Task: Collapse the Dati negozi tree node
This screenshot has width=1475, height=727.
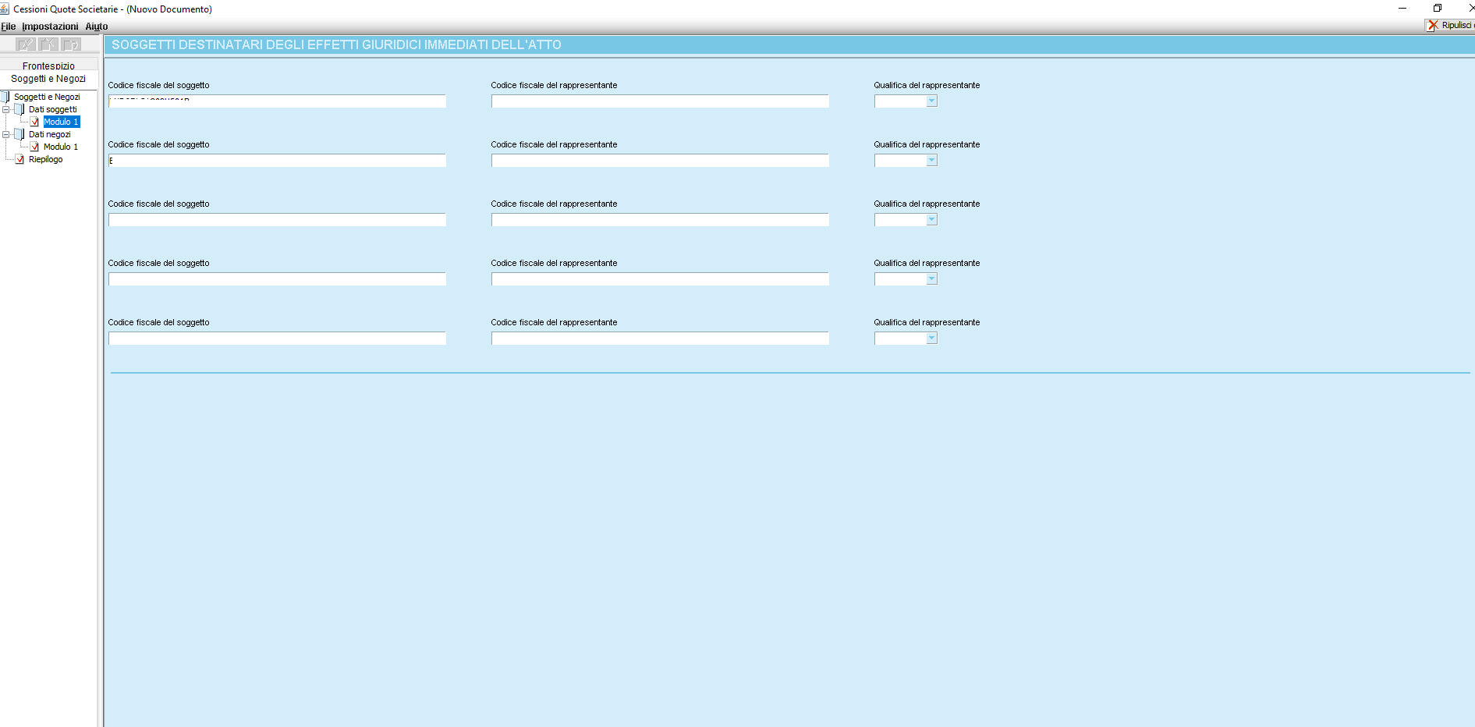Action: coord(6,134)
